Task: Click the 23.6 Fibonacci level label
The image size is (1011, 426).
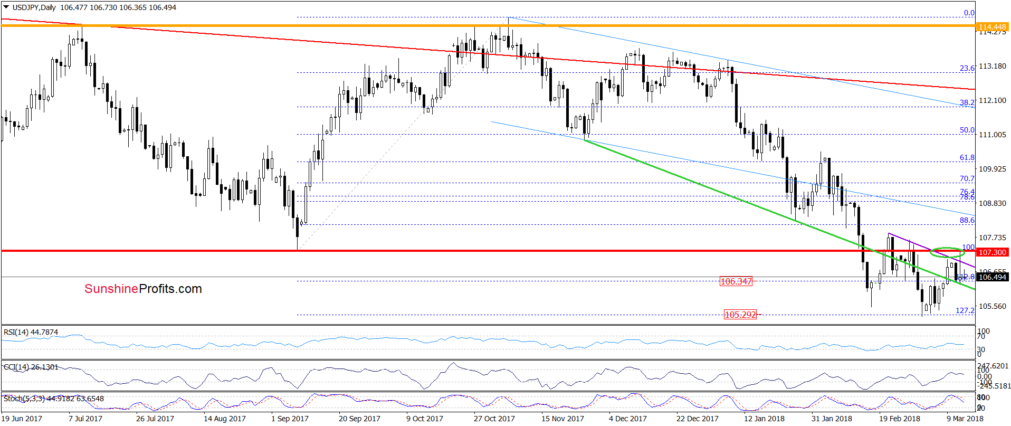Action: [x=967, y=68]
